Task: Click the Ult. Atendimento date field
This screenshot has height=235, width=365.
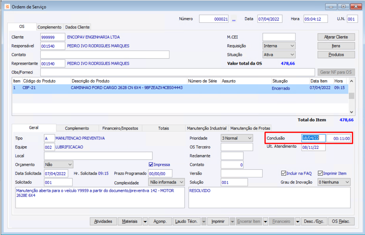Action: [x=313, y=147]
